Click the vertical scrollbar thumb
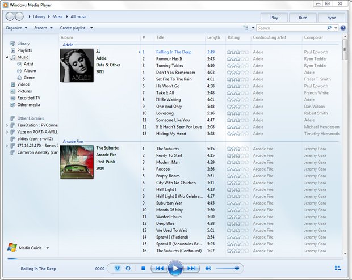The width and height of the screenshot is (352, 280). click(x=345, y=50)
